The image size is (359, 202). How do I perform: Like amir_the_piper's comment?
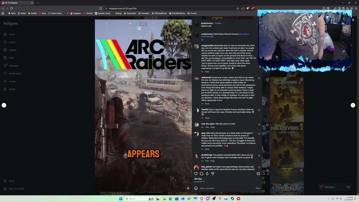[259, 125]
